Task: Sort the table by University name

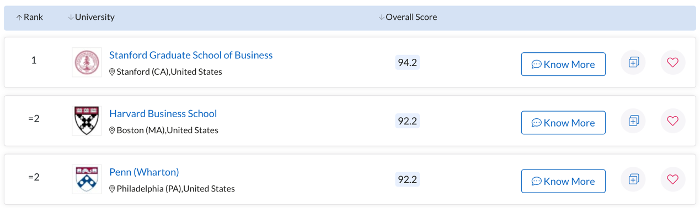Action: (91, 17)
